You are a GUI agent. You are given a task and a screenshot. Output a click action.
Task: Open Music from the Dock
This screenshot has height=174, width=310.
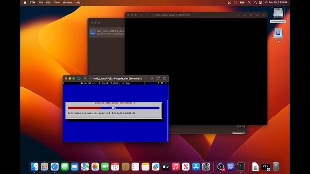(176, 167)
